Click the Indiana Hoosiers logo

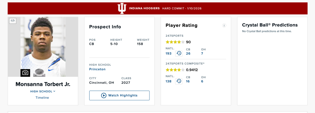pyautogui.click(x=122, y=8)
